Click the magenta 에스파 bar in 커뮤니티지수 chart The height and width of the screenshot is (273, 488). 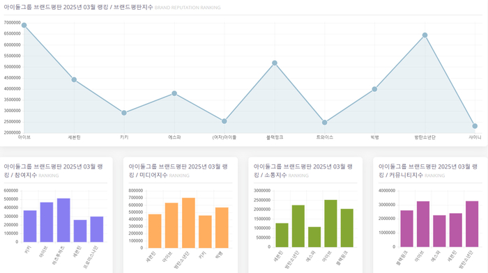pos(439,231)
